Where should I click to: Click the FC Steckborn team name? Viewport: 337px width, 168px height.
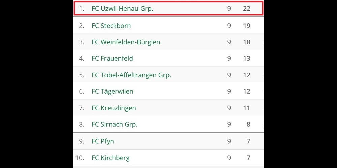click(111, 26)
